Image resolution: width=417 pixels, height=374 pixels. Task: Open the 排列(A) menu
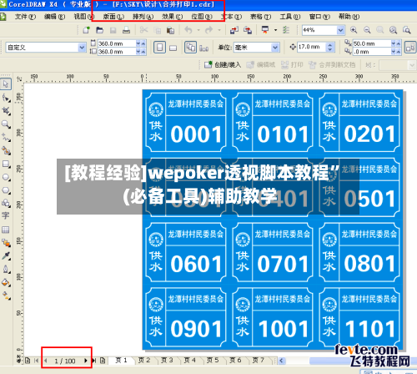tap(143, 17)
